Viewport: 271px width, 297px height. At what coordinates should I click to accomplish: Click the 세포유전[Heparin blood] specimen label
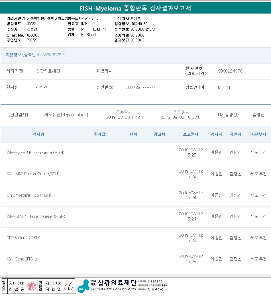click(x=66, y=115)
